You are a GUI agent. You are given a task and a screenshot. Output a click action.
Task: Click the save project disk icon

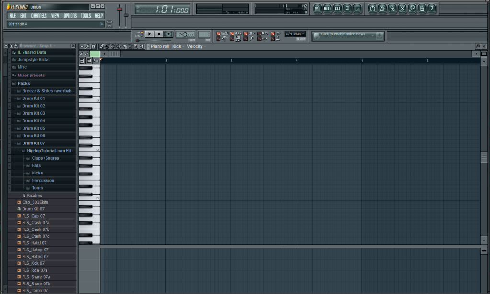pos(382,9)
